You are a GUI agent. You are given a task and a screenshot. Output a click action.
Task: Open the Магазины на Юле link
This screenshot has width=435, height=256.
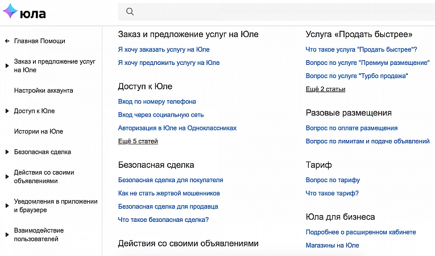point(332,245)
